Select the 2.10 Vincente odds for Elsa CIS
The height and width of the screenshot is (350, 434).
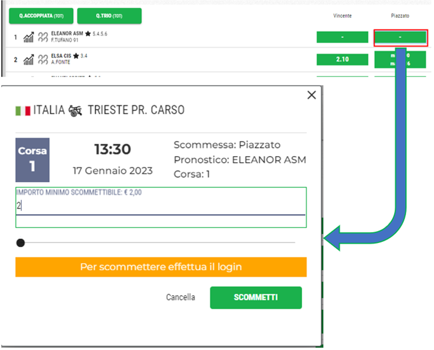342,59
